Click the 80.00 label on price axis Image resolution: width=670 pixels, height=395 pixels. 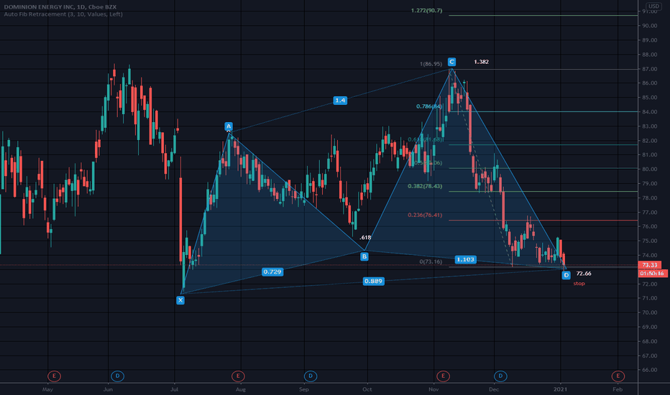(649, 169)
